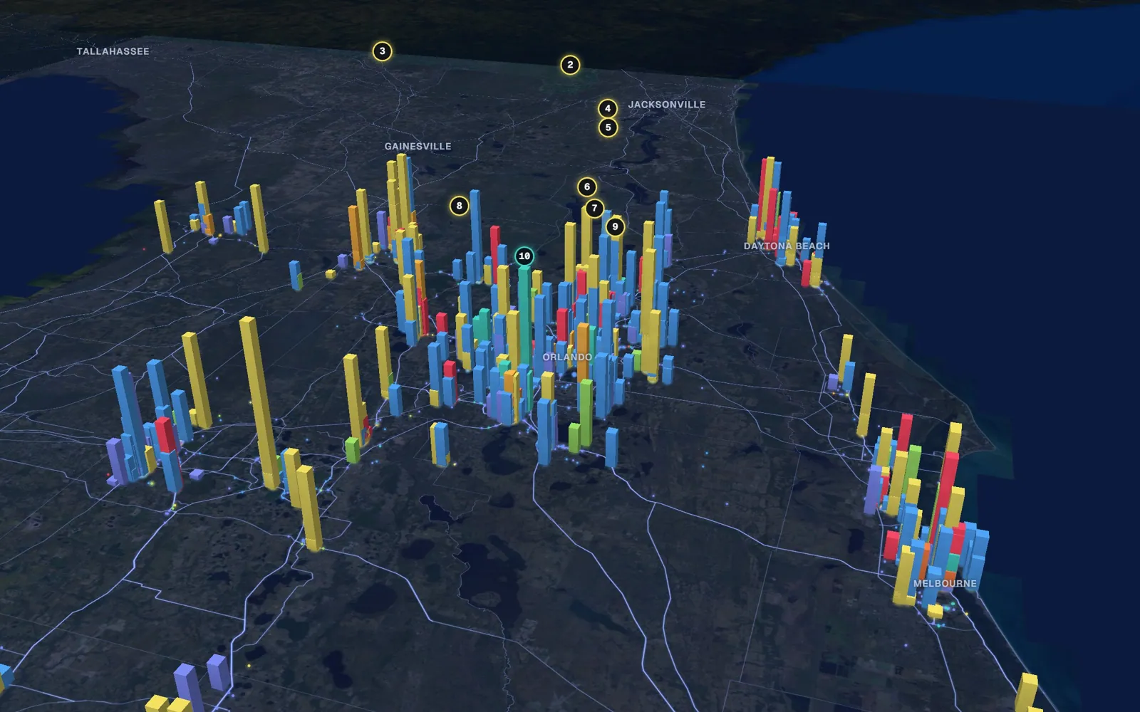This screenshot has height=712, width=1140.
Task: Select the teal highlighted marker 10
Action: [x=524, y=256]
